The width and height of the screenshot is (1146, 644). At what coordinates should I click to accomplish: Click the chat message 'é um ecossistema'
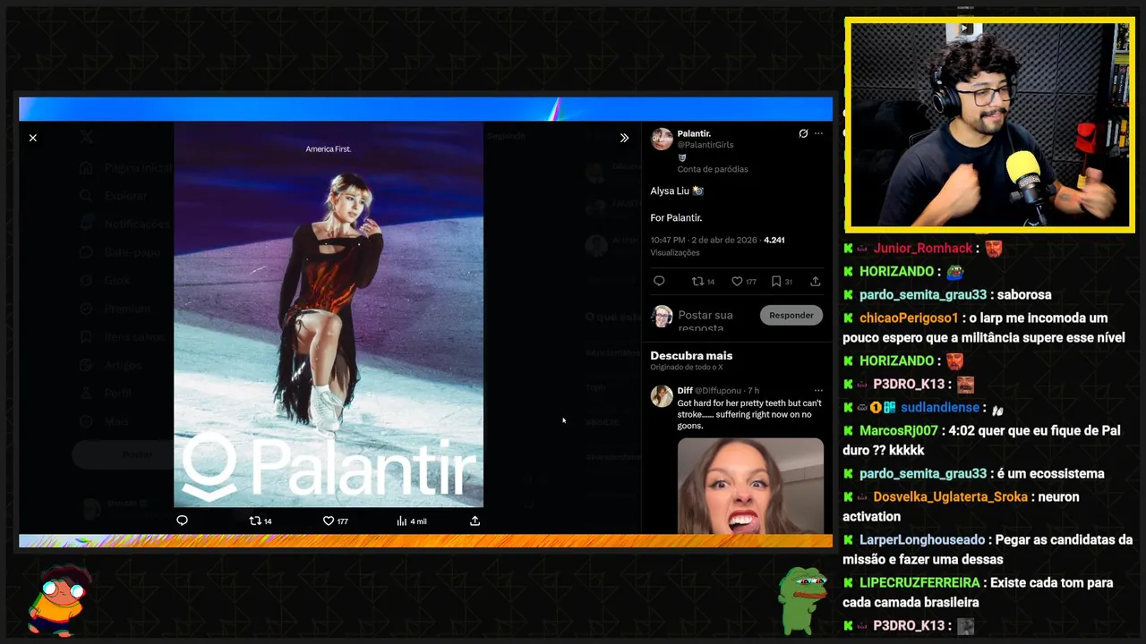coord(1051,473)
